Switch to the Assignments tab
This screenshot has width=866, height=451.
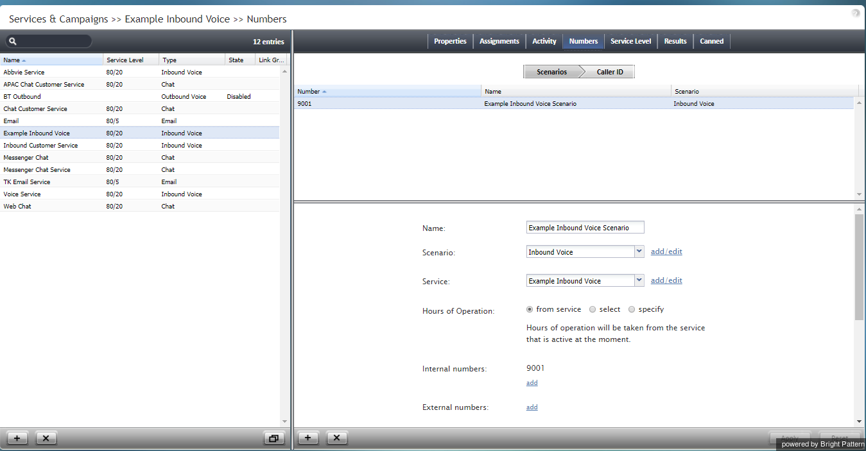pyautogui.click(x=499, y=41)
